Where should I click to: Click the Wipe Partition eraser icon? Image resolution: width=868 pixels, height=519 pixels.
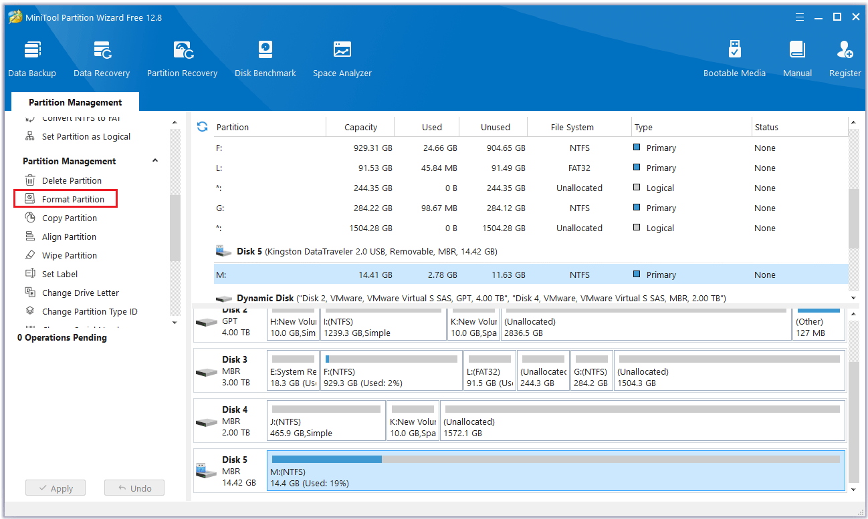(x=30, y=255)
